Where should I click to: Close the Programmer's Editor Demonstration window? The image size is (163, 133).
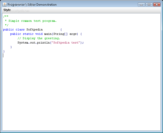pos(157,4)
